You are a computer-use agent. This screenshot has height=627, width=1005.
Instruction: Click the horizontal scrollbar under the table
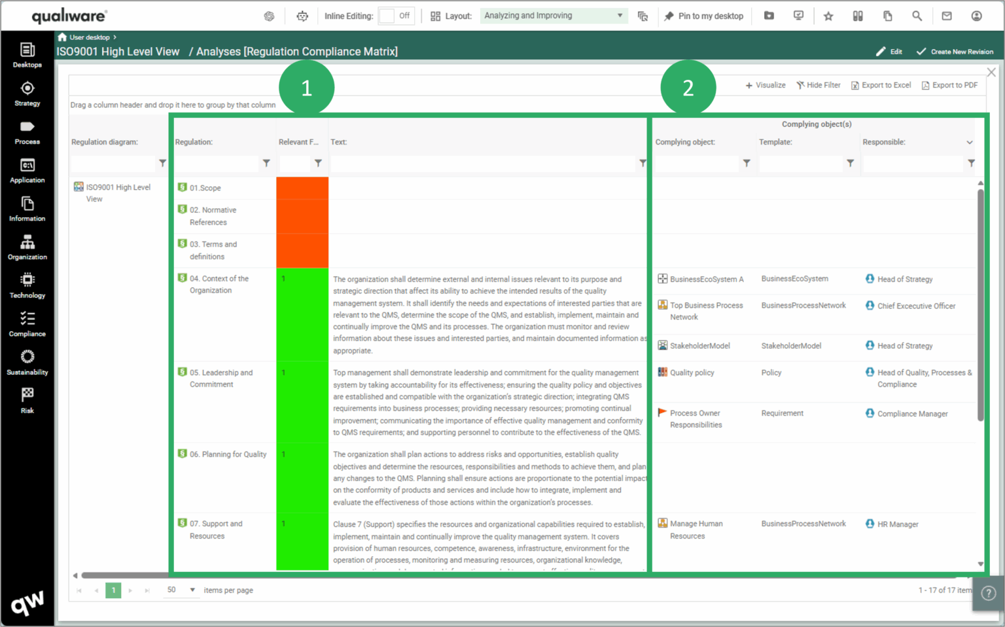coord(523,576)
